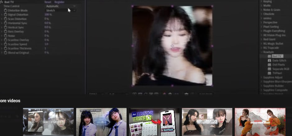Open the AE Editor Tries video thumbnail

(154, 122)
